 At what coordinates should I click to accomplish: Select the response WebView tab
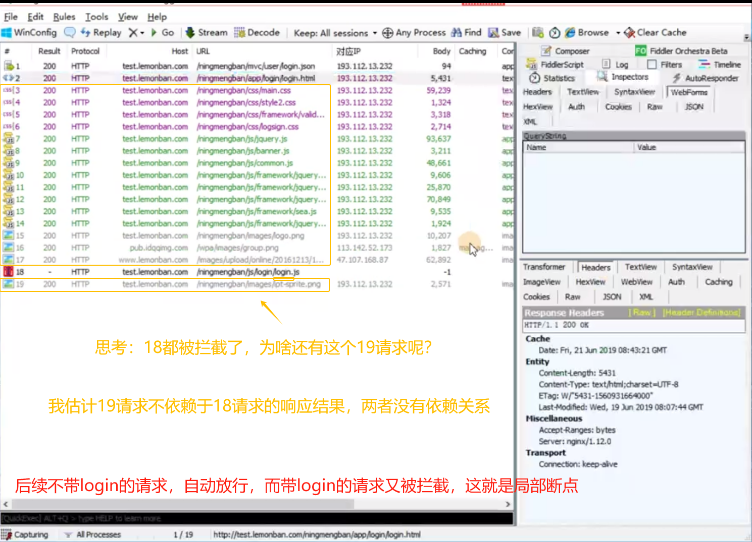click(x=636, y=282)
